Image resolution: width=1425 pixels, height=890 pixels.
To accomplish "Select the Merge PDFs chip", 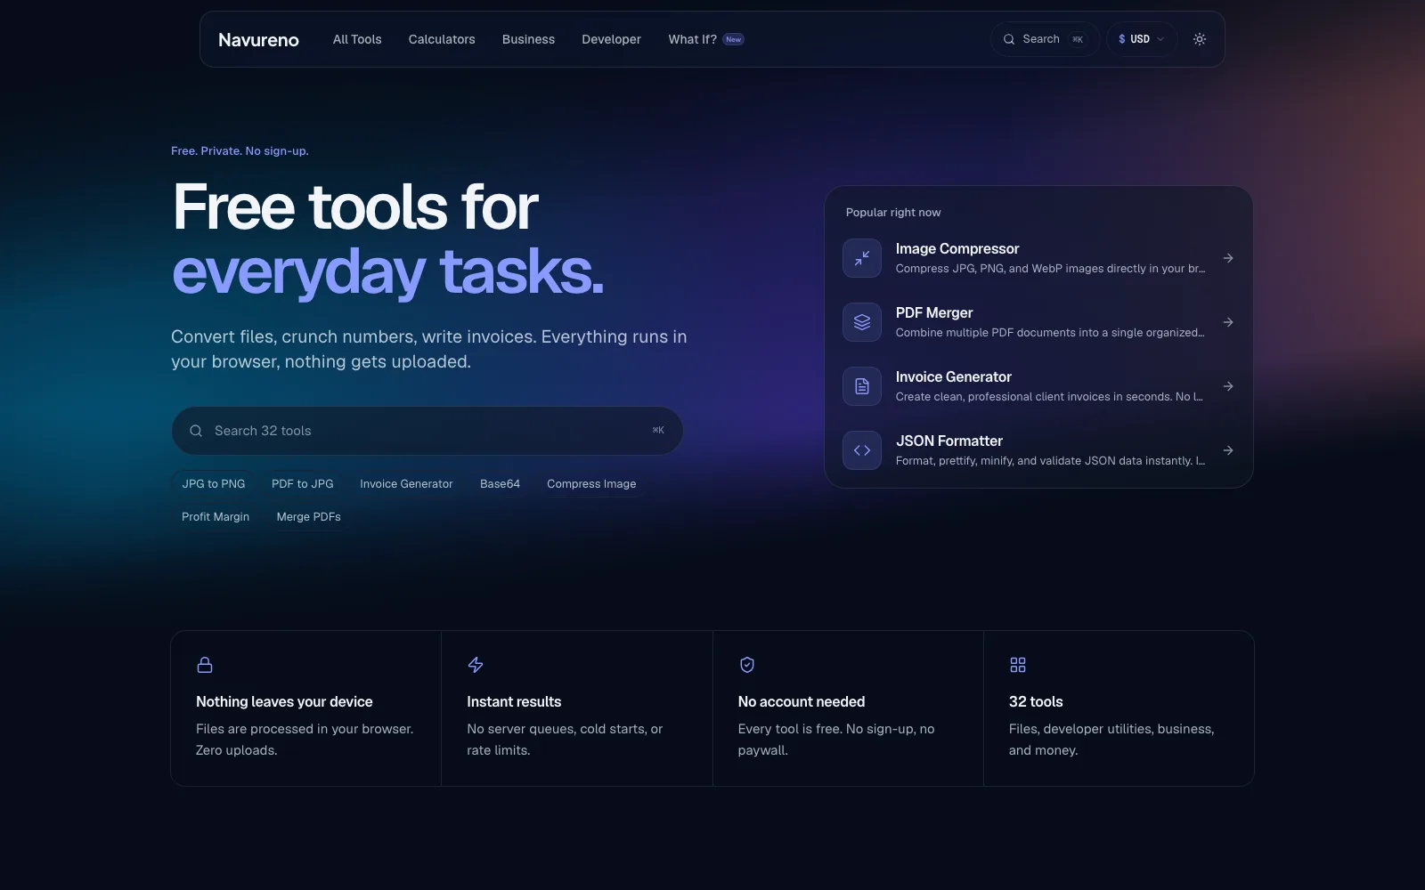I will 308,517.
